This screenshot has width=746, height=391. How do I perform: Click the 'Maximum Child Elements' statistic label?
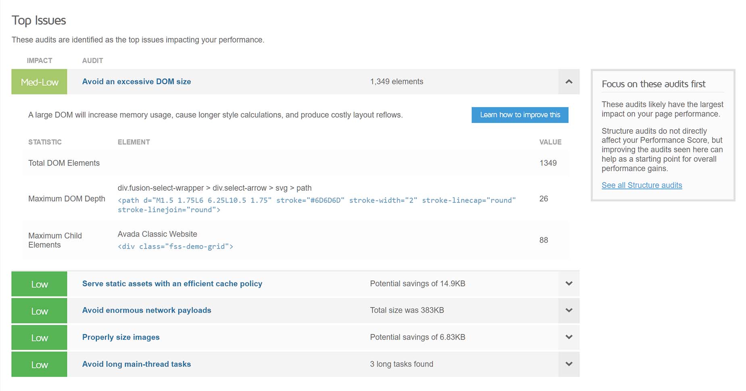(x=55, y=240)
